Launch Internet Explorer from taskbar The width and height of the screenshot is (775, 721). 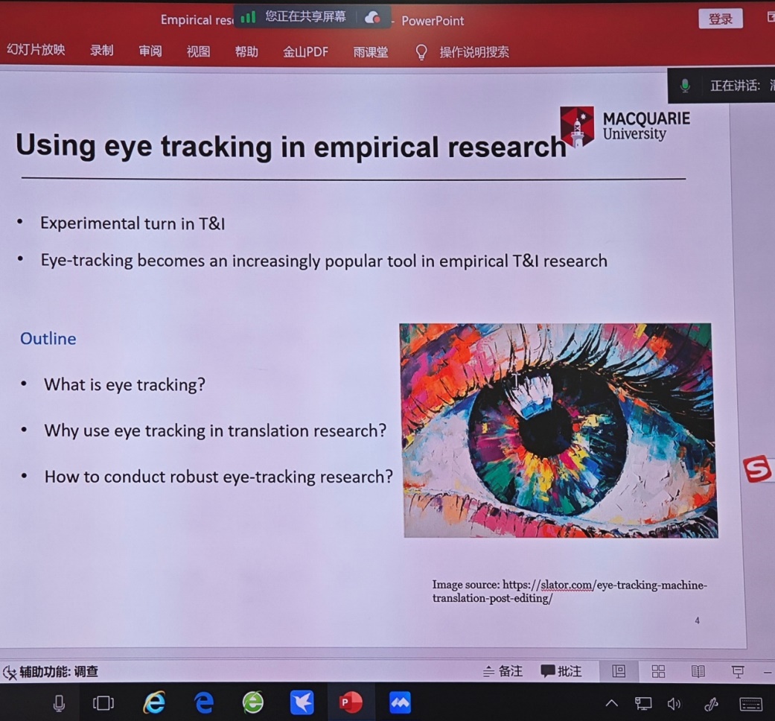coord(154,702)
